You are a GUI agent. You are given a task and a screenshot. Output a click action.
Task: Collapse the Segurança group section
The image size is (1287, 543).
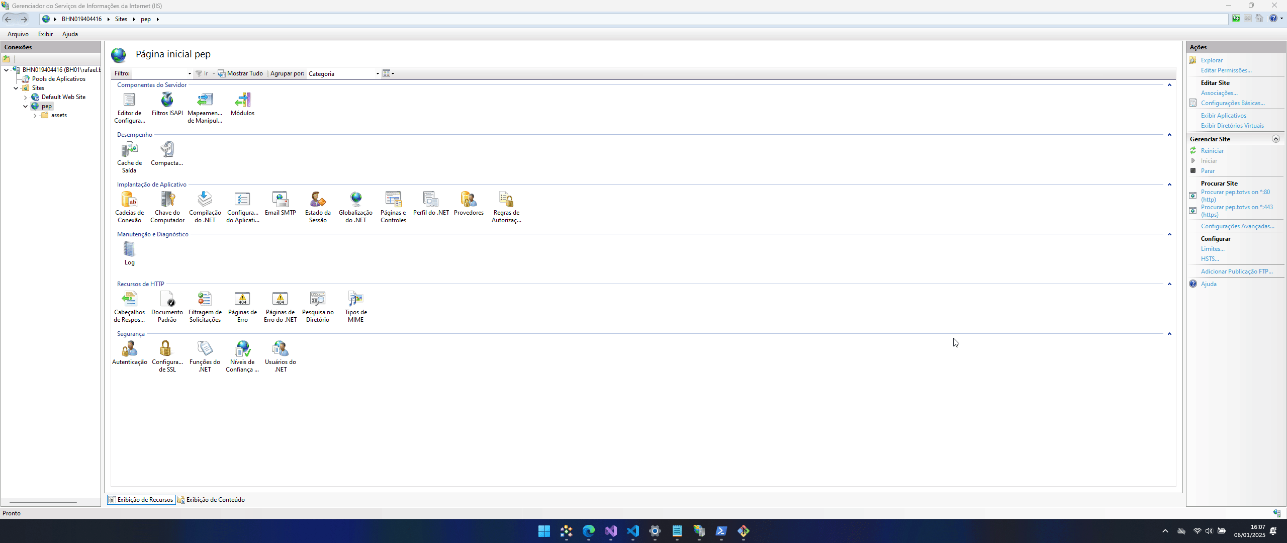(x=1169, y=334)
